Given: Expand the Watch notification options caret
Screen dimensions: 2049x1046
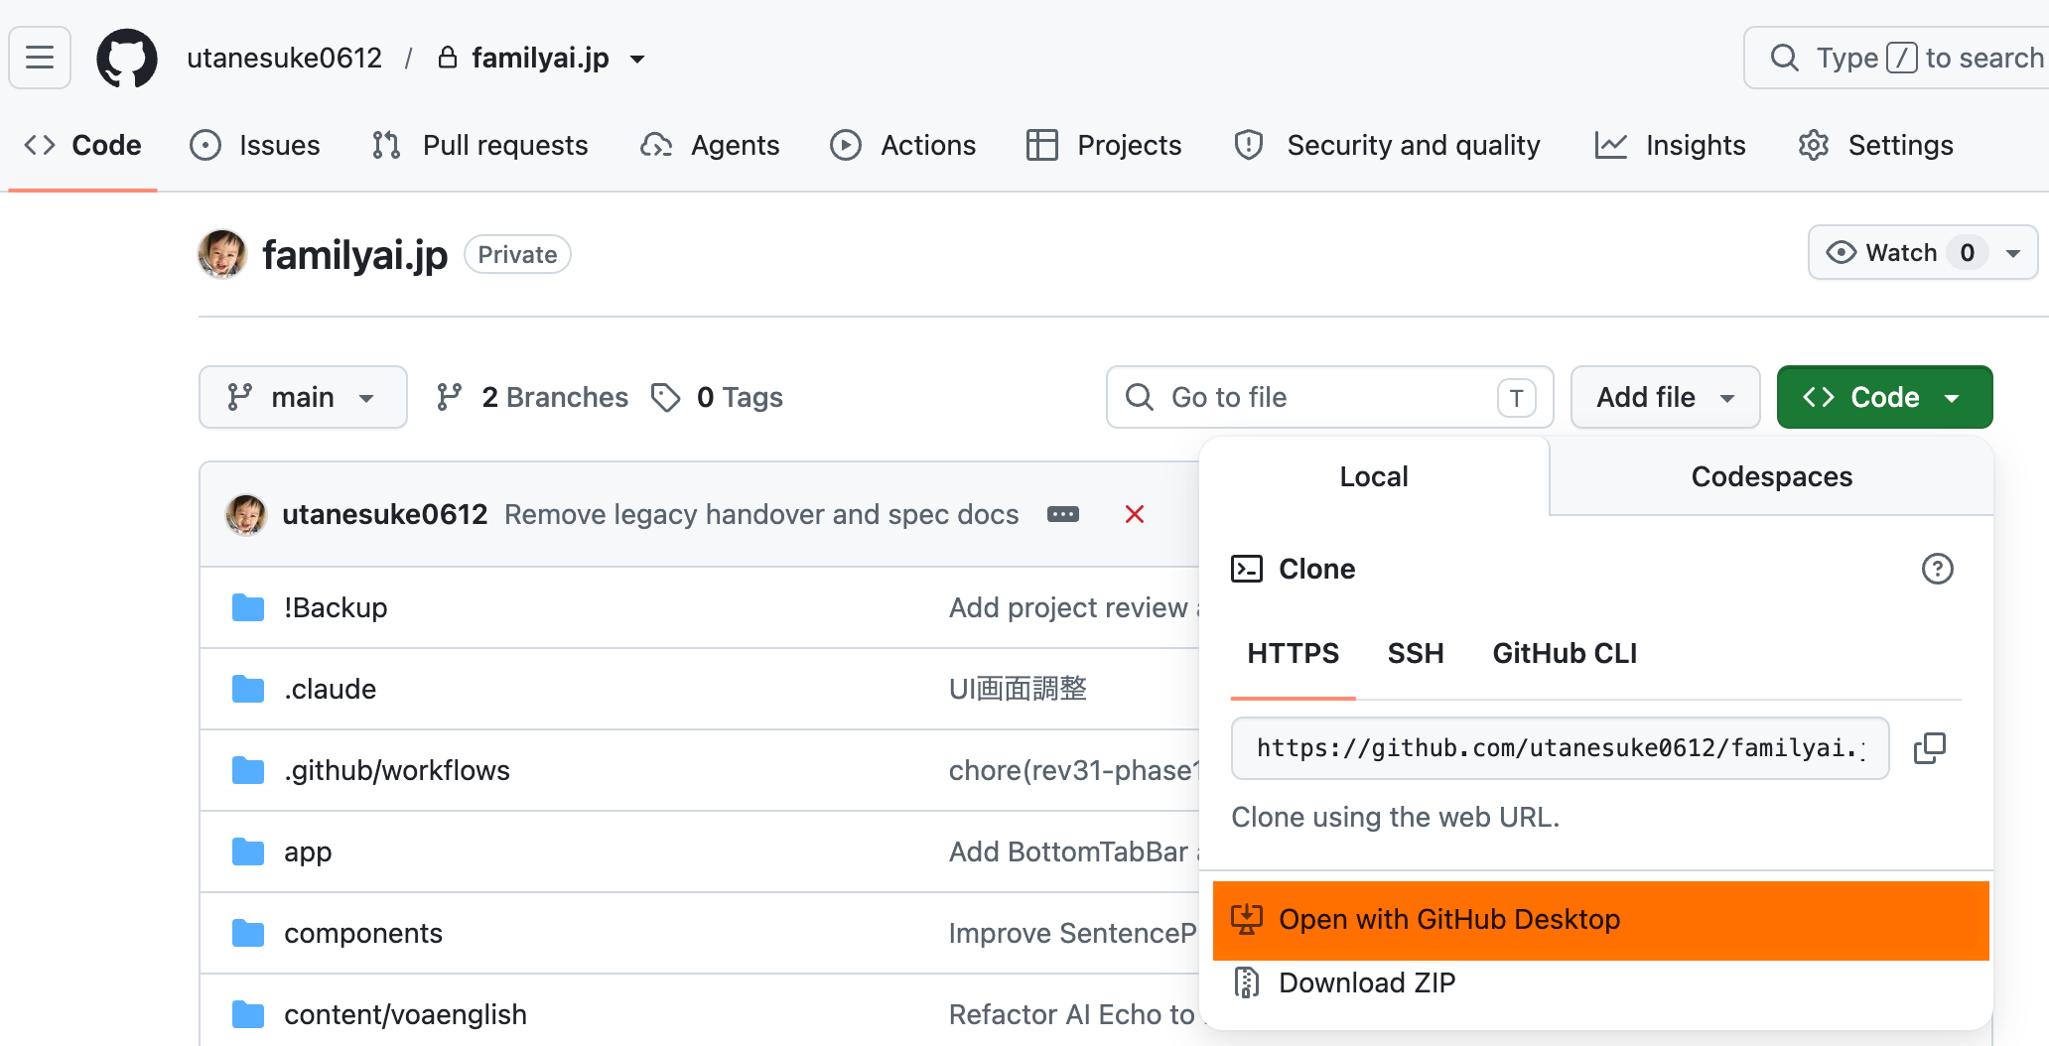Looking at the screenshot, I should [2013, 253].
